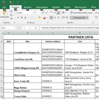Click the formula bar text field

point(69,28)
